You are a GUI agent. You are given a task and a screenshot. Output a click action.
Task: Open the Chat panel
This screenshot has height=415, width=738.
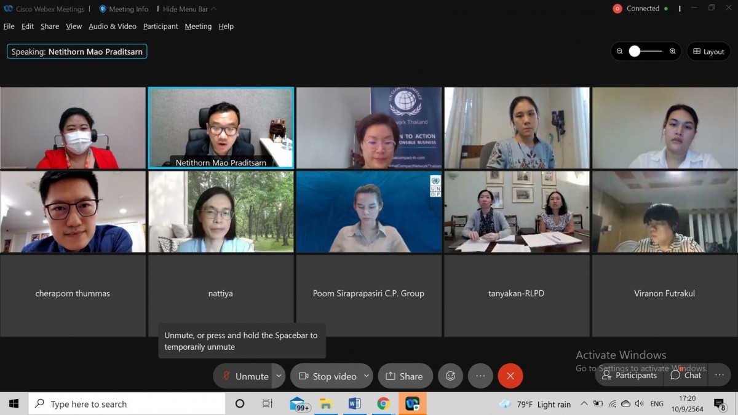(x=686, y=375)
